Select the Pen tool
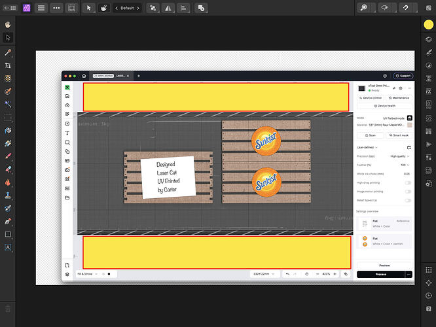Screen dimensions: 436x327 (8, 222)
